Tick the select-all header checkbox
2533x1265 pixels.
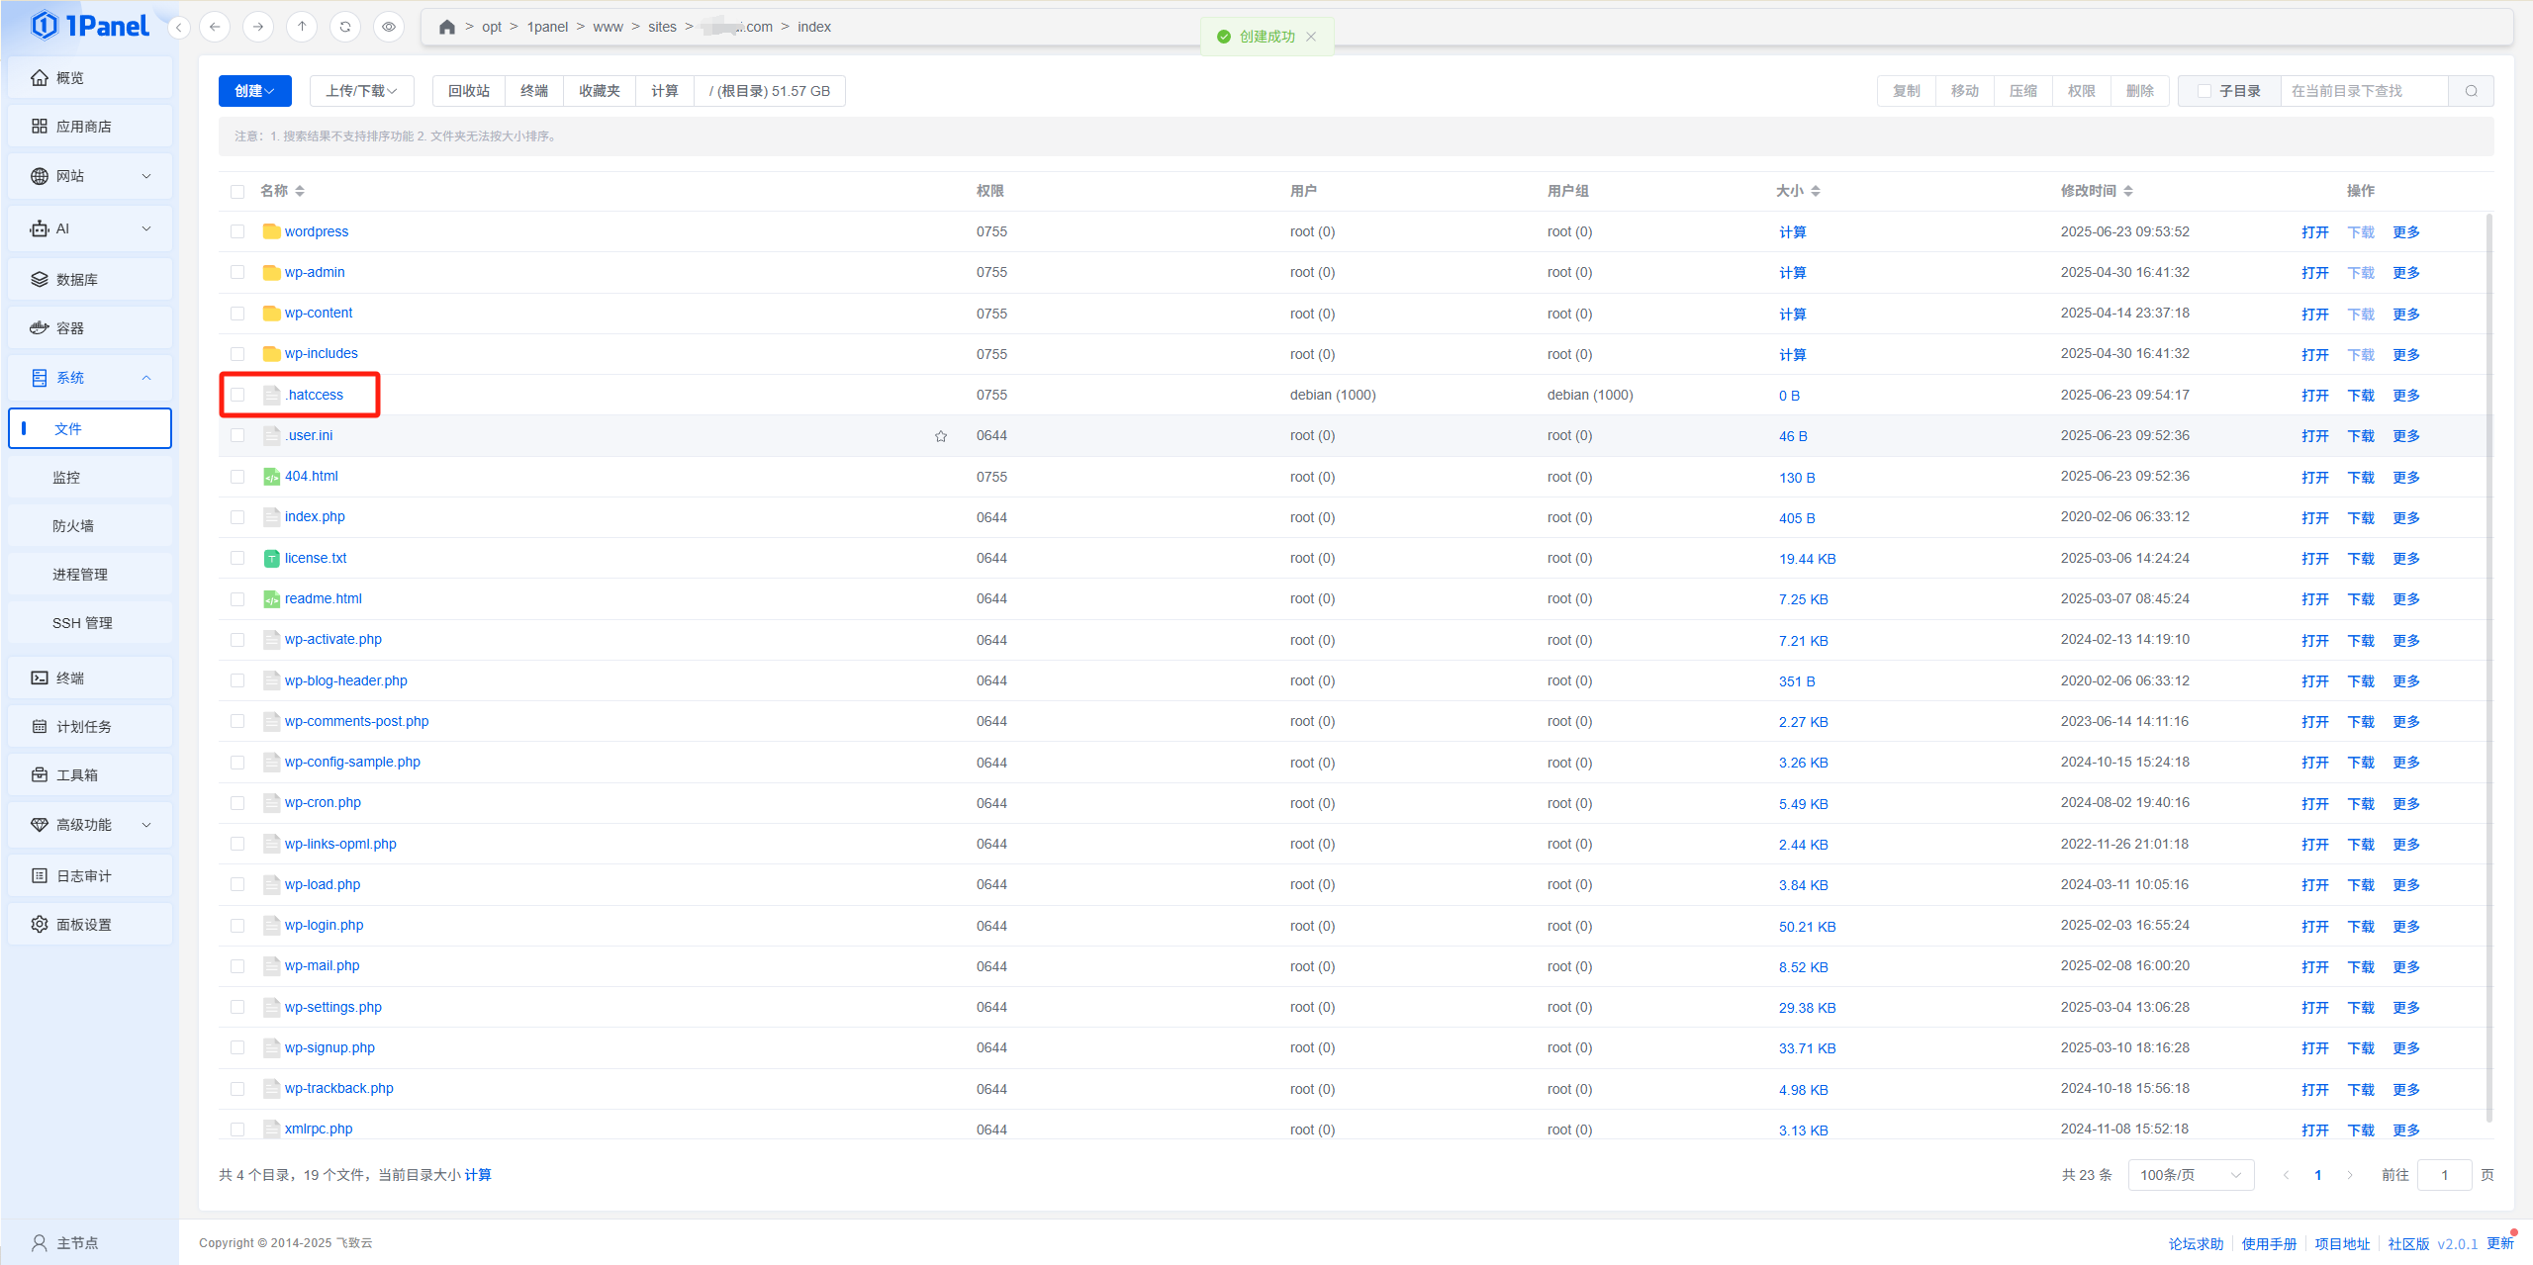(237, 191)
